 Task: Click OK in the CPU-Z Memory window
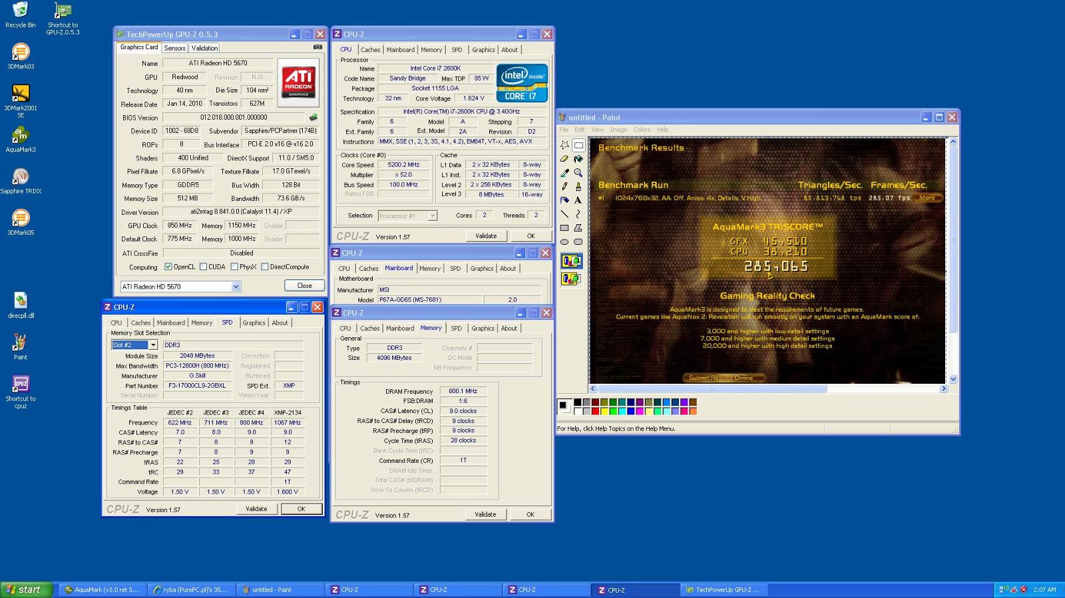click(x=531, y=514)
